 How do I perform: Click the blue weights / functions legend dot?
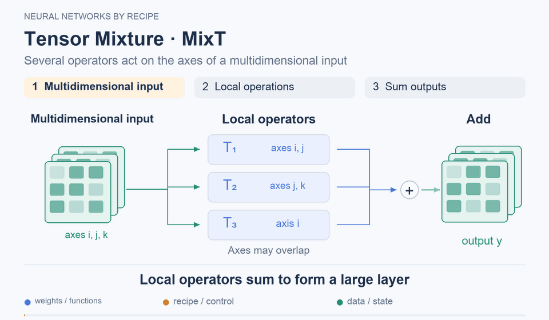(x=27, y=302)
